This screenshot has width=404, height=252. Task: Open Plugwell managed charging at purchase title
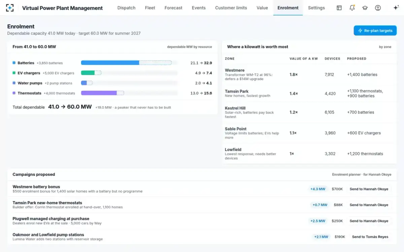pos(51,219)
